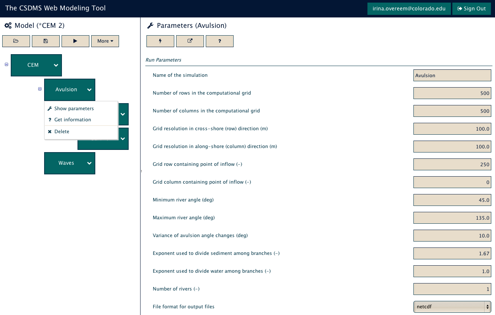Save model using floppy disk icon
This screenshot has width=495, height=315.
(x=46, y=41)
